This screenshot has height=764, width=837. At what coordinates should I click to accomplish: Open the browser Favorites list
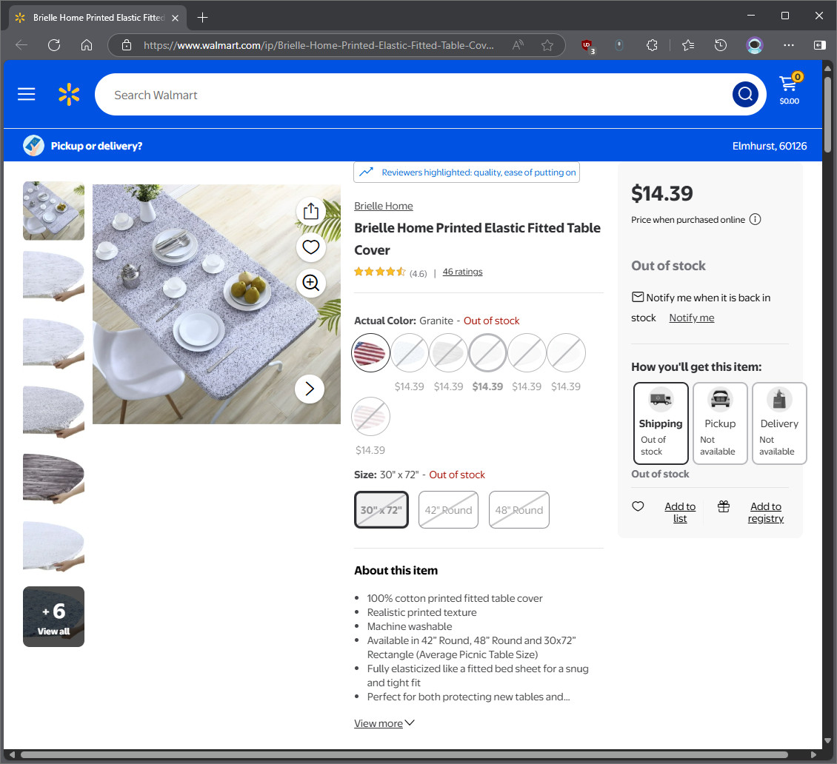pos(688,45)
